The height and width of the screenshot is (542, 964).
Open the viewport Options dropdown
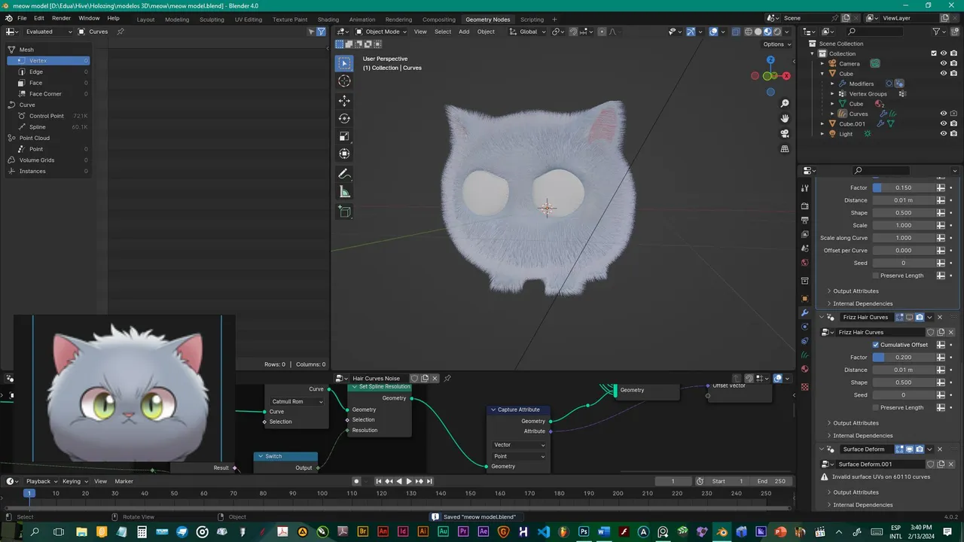[776, 44]
